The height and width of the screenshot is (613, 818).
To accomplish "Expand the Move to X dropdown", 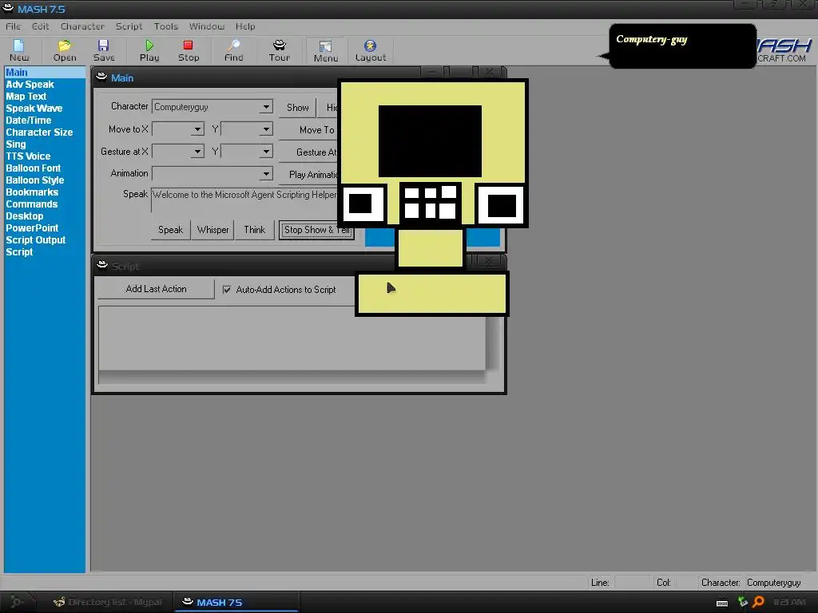I will click(197, 129).
